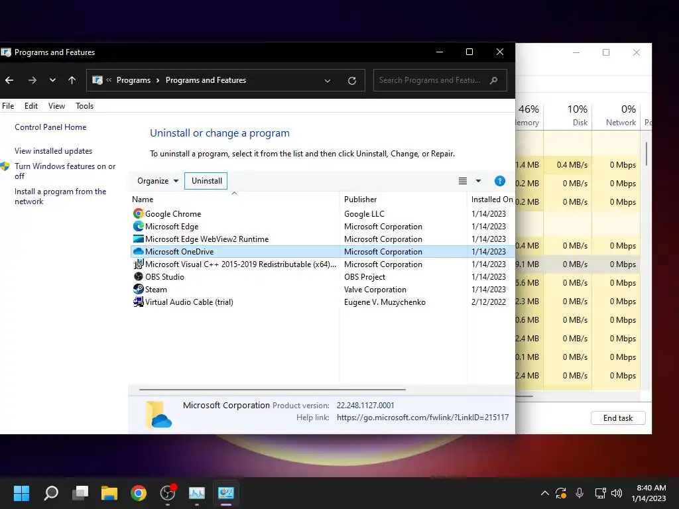
Task: Click the Microsoft Edge icon in programs list
Action: (138, 226)
